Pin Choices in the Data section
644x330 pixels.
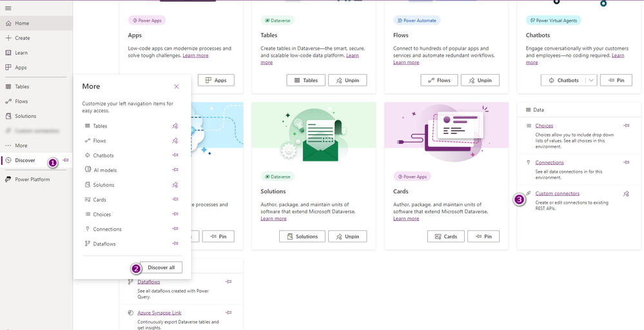coord(626,126)
